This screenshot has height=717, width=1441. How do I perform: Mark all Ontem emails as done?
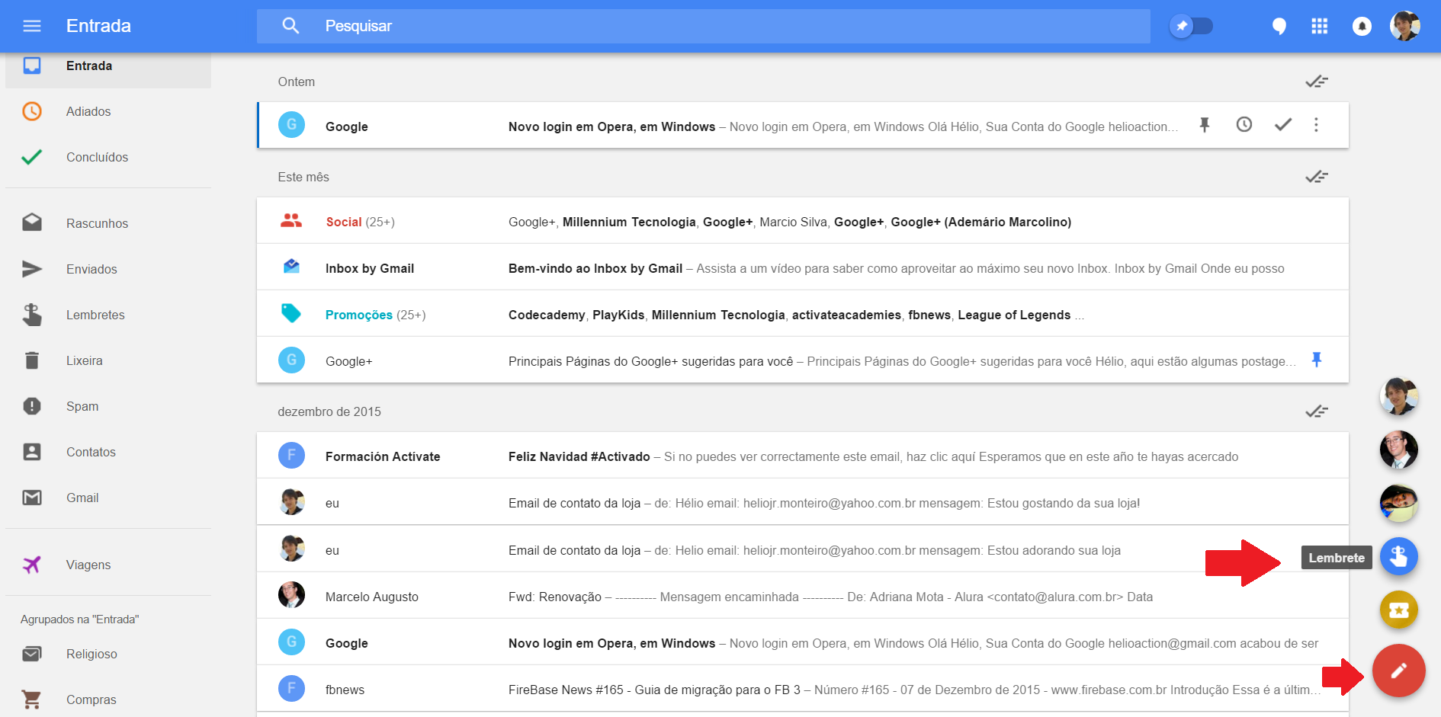coord(1317,82)
